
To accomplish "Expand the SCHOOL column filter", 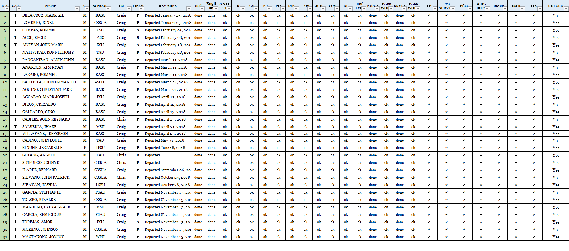I will click(x=108, y=9).
